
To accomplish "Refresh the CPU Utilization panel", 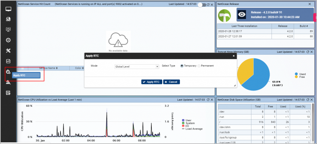I will pos(208,100).
